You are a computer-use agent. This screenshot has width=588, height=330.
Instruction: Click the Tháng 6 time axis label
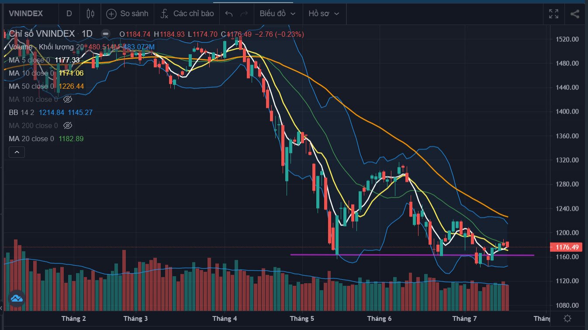click(380, 319)
